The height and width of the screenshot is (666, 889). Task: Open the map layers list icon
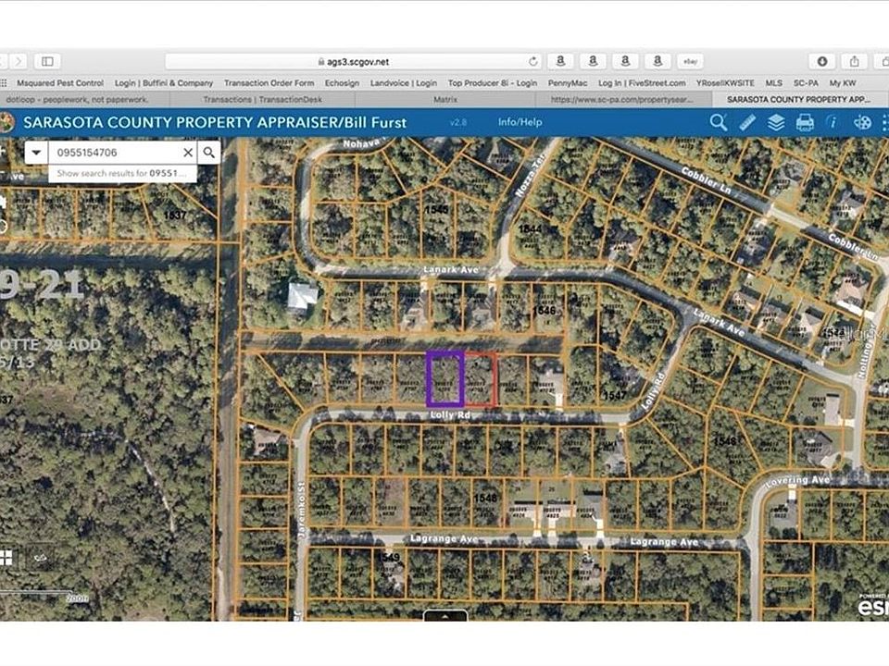[776, 122]
